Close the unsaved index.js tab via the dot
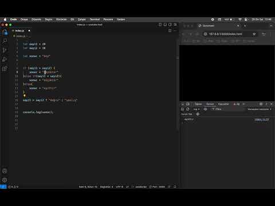 coord(29,31)
